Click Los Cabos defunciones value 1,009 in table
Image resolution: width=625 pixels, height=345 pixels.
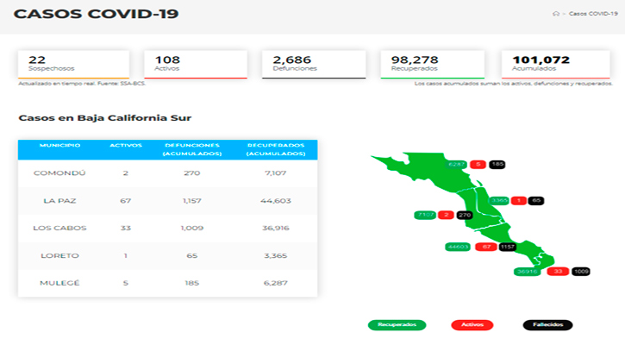click(x=192, y=229)
